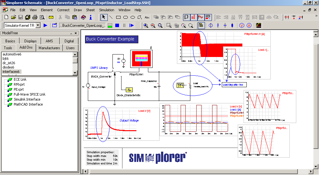The image size is (319, 175).
Task: Print the schematic with the printer icon
Action: 35,17
